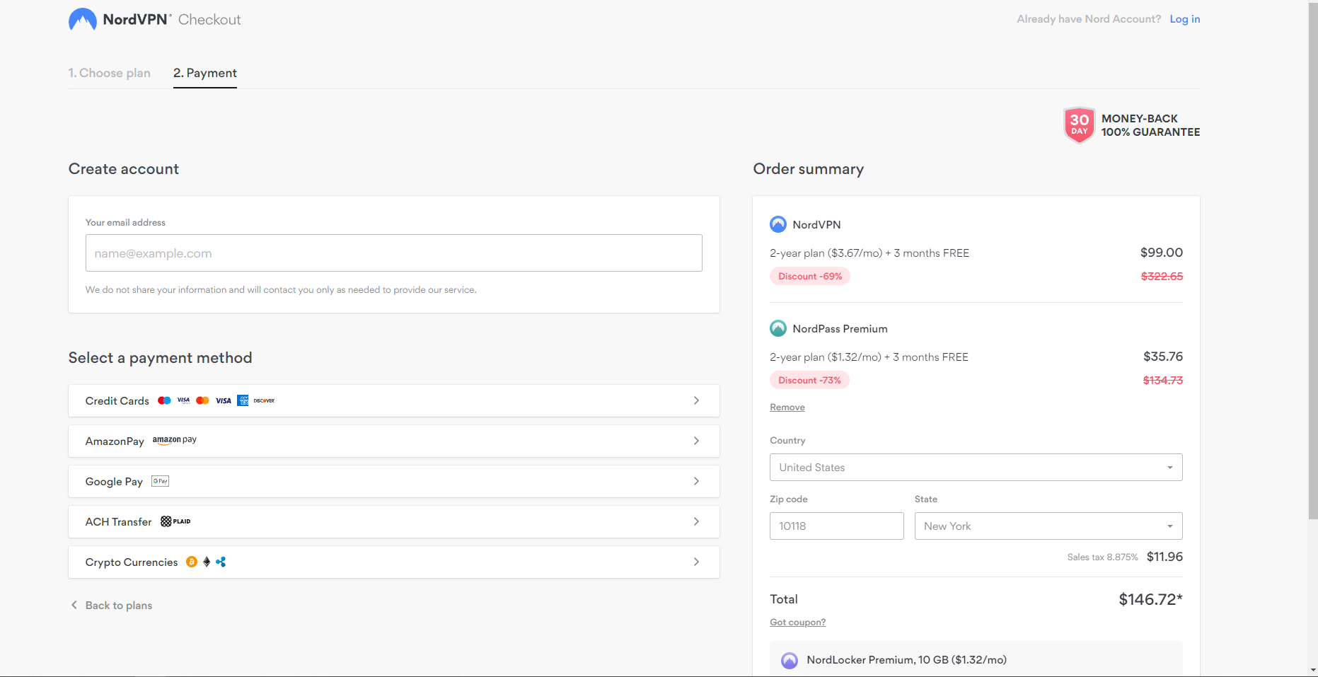Click the Log in link
Viewport: 1318px width, 677px height.
click(x=1185, y=19)
